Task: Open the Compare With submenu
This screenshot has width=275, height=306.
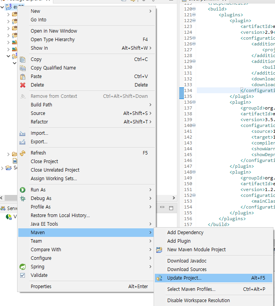Action: coord(86,250)
